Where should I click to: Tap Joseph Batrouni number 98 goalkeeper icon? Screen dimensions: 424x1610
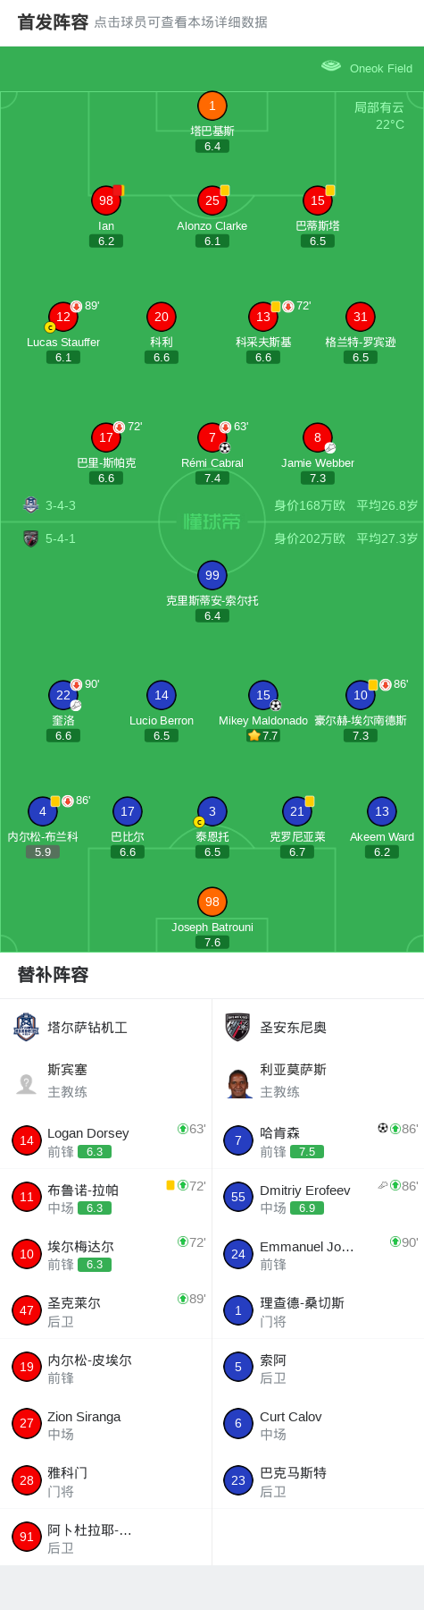tap(212, 902)
